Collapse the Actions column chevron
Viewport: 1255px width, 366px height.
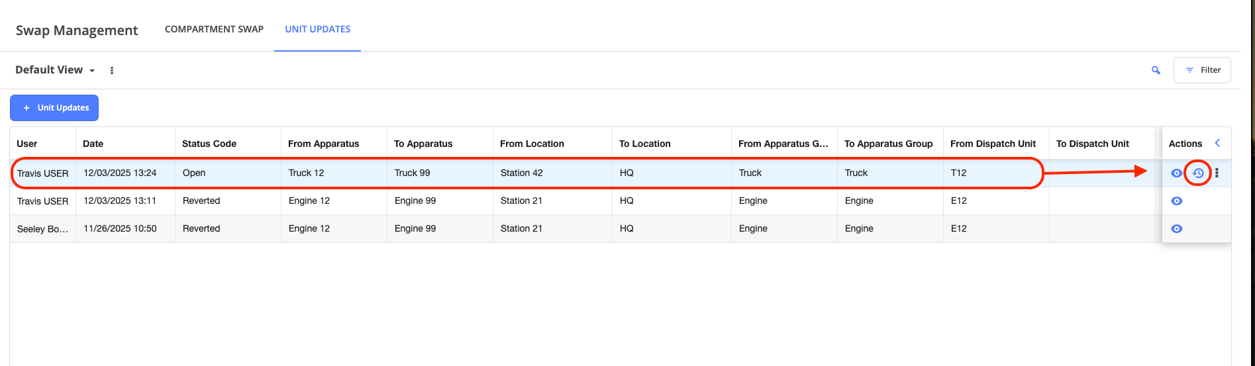pos(1217,144)
